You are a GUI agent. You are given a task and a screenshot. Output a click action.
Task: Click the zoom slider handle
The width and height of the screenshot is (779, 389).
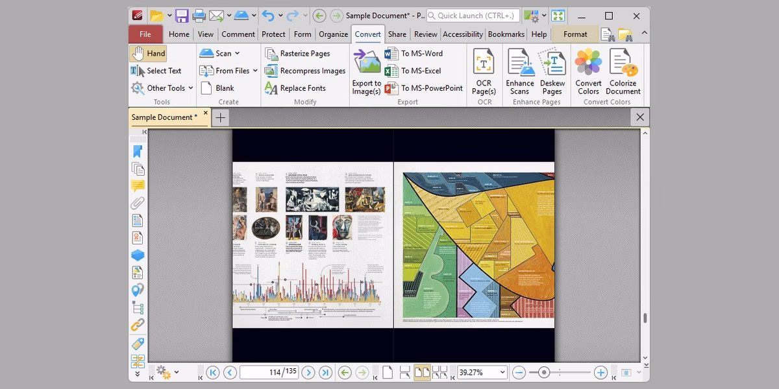coord(544,372)
